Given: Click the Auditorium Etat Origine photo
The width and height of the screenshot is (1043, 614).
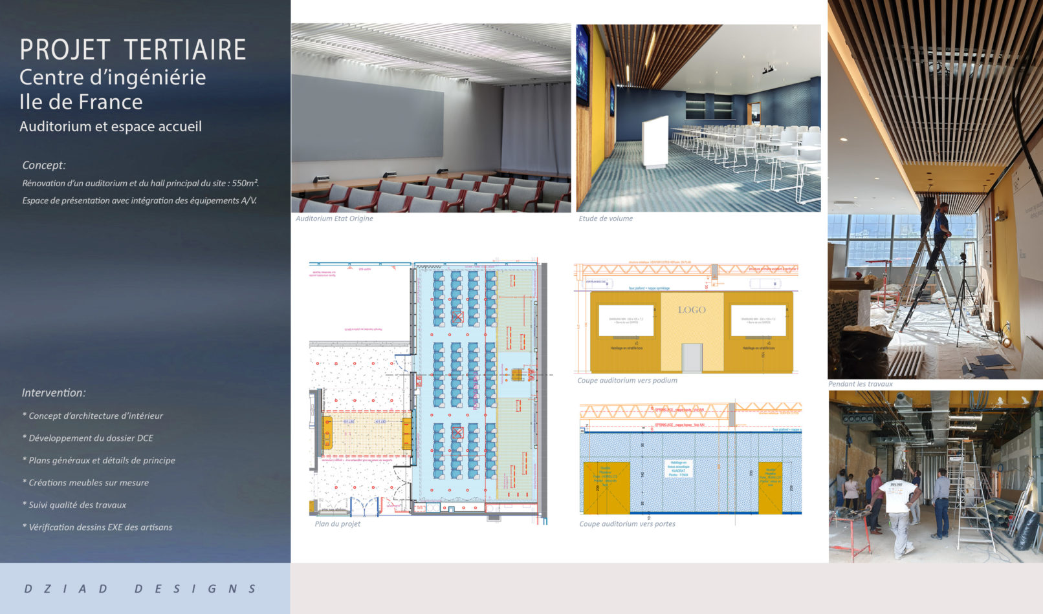Looking at the screenshot, I should tap(431, 118).
